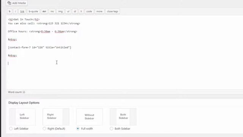Click the 'You can also call' line
Viewport: 243px width, 137px height.
(x=44, y=24)
